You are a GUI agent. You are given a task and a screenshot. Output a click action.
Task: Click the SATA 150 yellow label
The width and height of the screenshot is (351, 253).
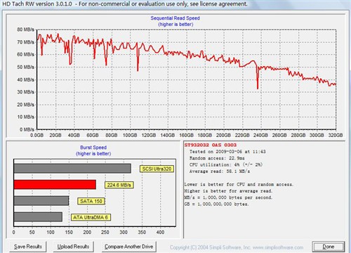pos(91,201)
